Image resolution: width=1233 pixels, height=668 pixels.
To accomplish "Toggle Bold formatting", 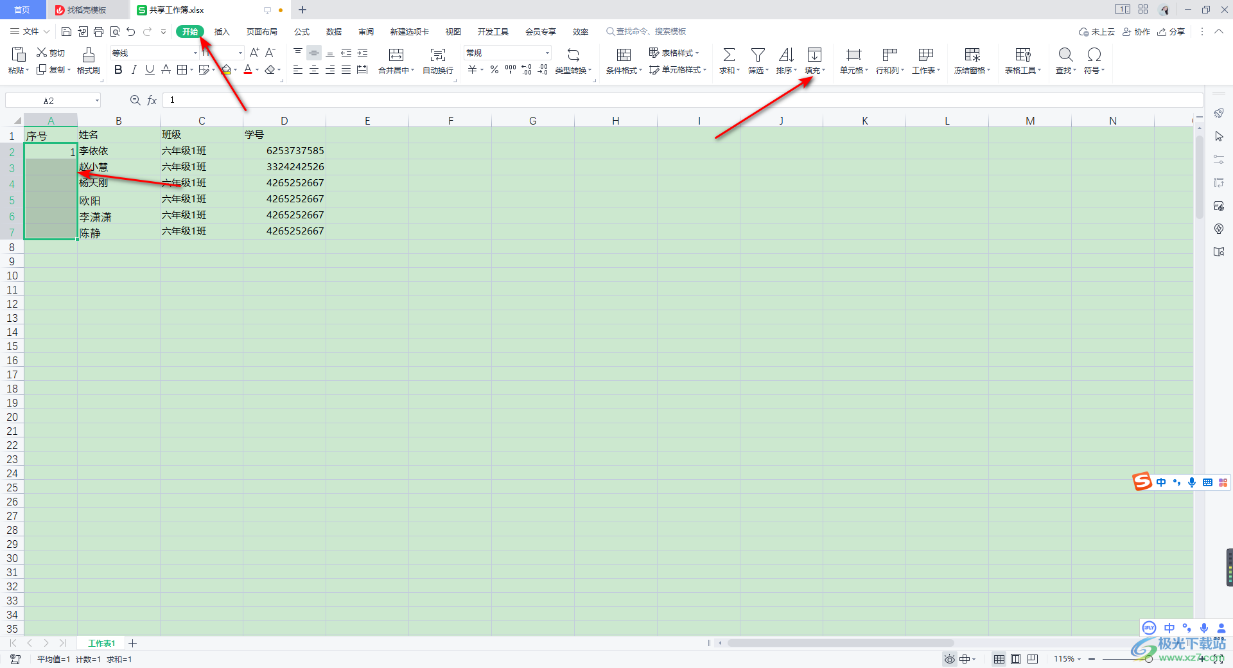I will click(118, 69).
